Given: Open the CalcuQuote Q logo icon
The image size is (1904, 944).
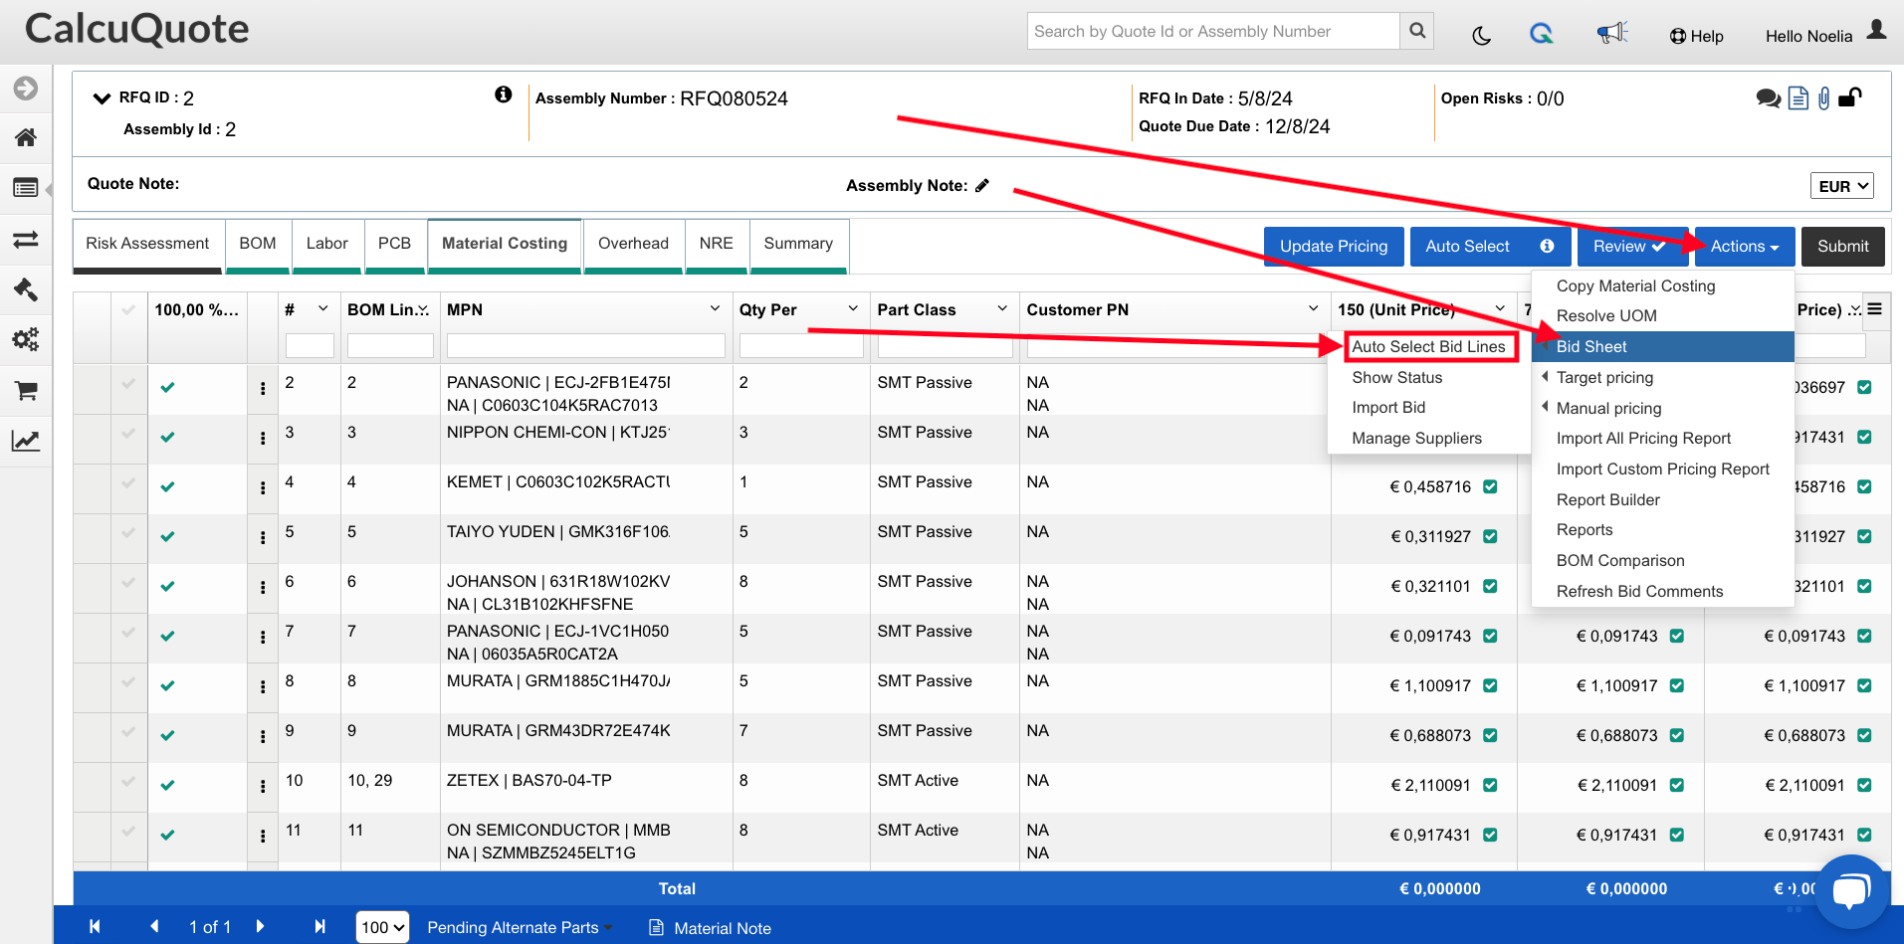Looking at the screenshot, I should [x=1542, y=34].
